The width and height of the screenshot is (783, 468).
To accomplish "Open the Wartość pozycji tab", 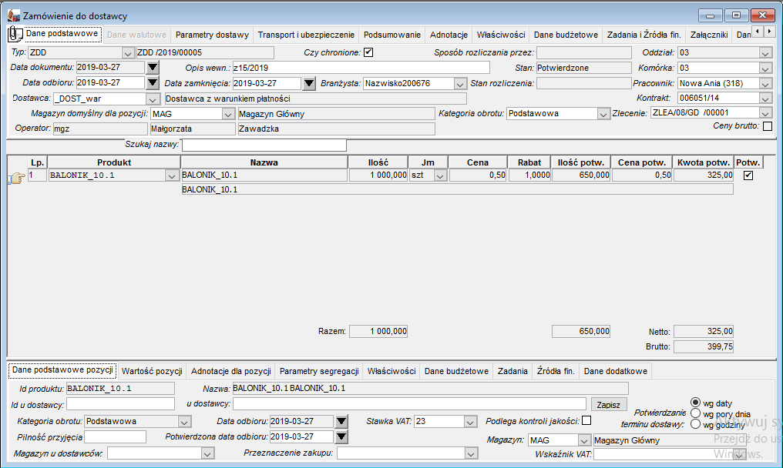I will pyautogui.click(x=152, y=371).
